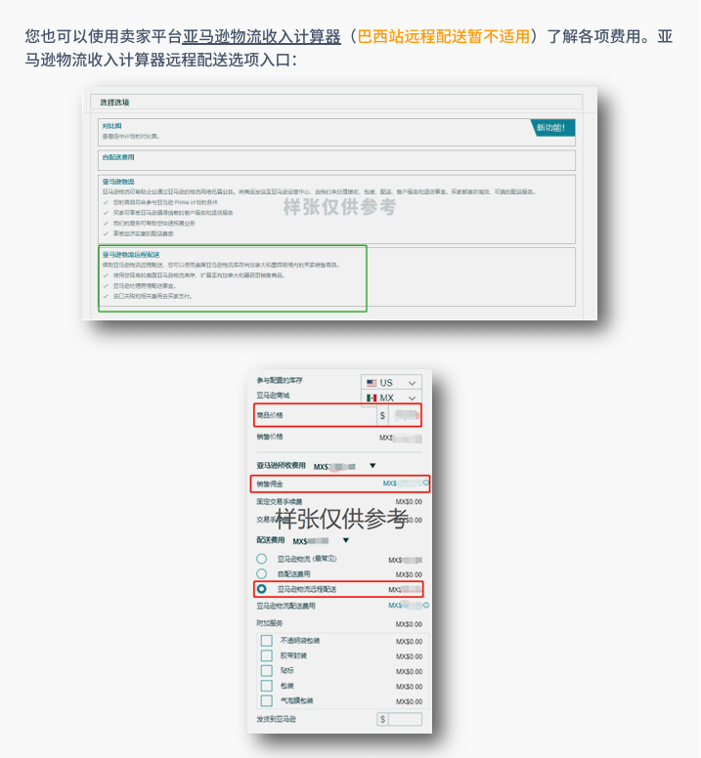701x758 pixels.
Task: Check the 包装 checkbox
Action: click(x=267, y=686)
